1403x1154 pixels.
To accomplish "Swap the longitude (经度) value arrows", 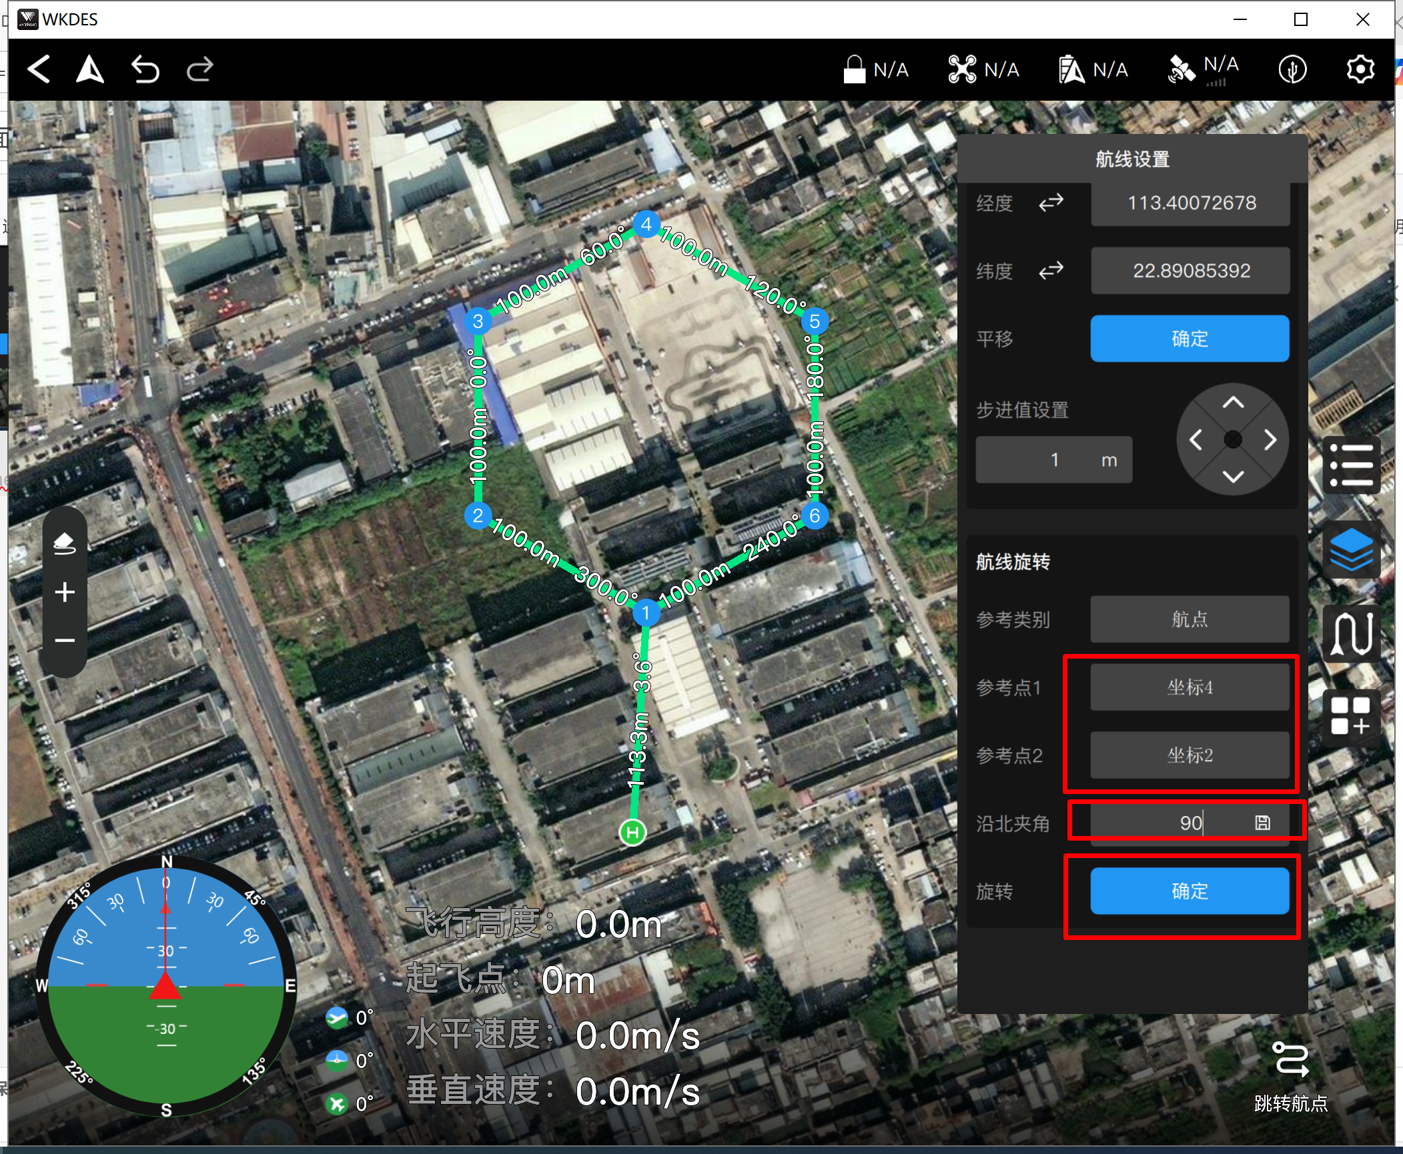I will [1051, 203].
